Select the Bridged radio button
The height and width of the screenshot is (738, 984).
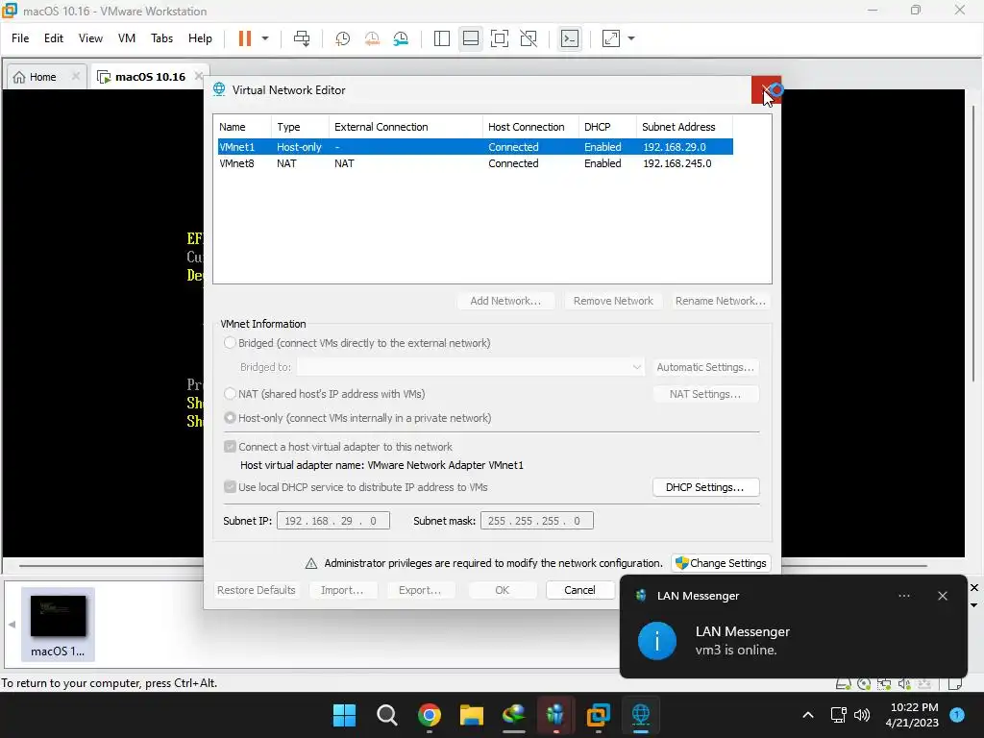tap(230, 343)
